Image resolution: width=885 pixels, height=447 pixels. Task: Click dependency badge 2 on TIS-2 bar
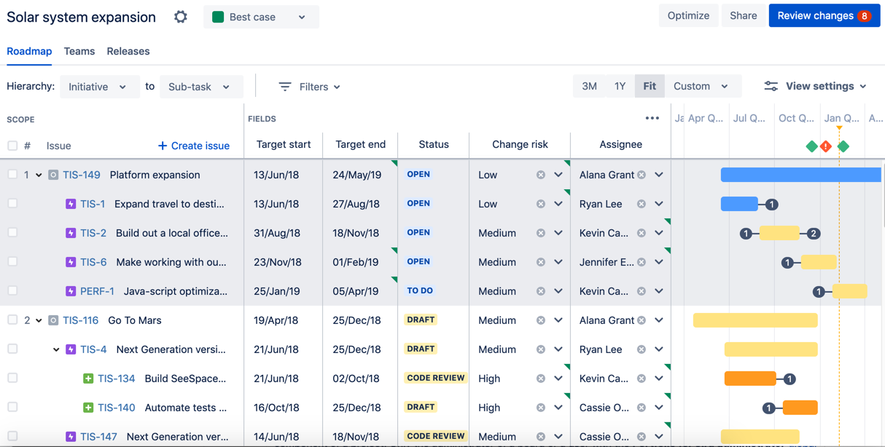click(814, 234)
